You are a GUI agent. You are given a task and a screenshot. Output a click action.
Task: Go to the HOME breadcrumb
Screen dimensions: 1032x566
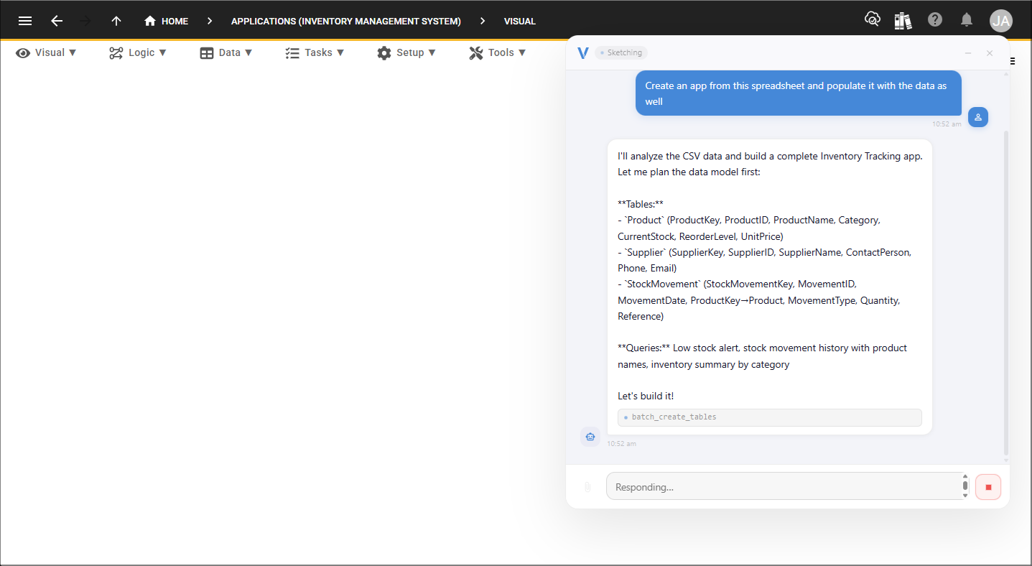[166, 21]
